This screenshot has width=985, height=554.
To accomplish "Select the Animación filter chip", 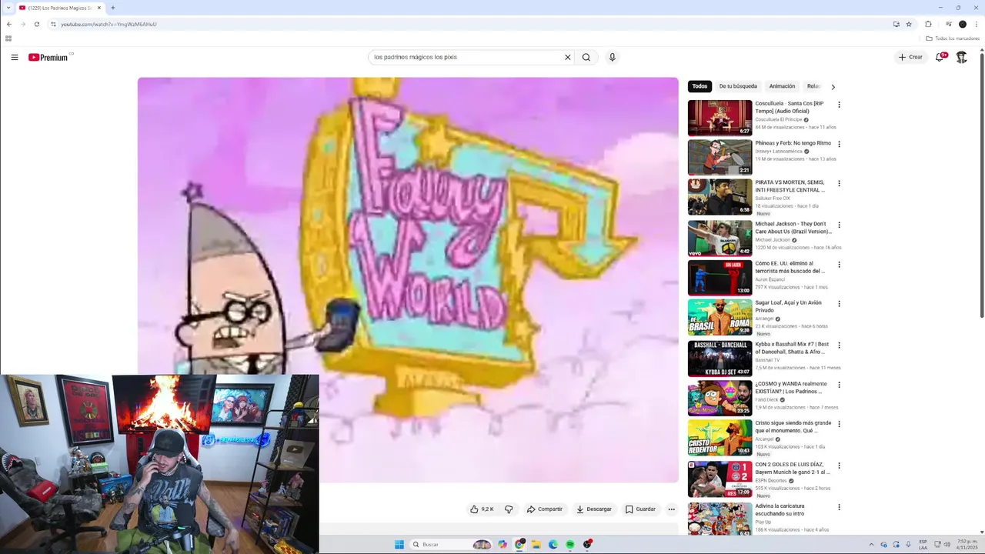I will 782,86.
